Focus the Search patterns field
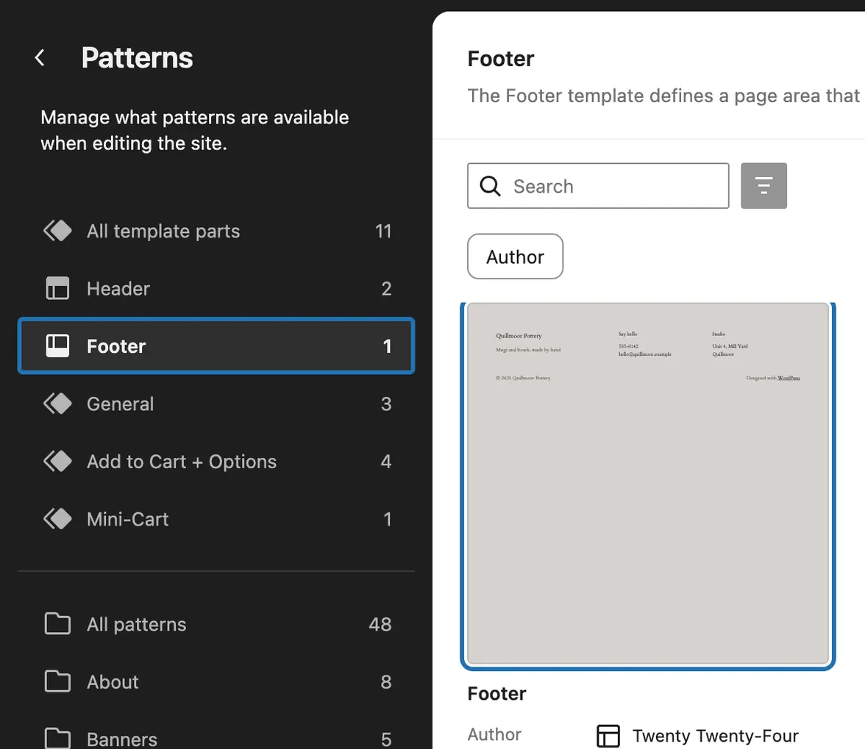 pos(598,186)
